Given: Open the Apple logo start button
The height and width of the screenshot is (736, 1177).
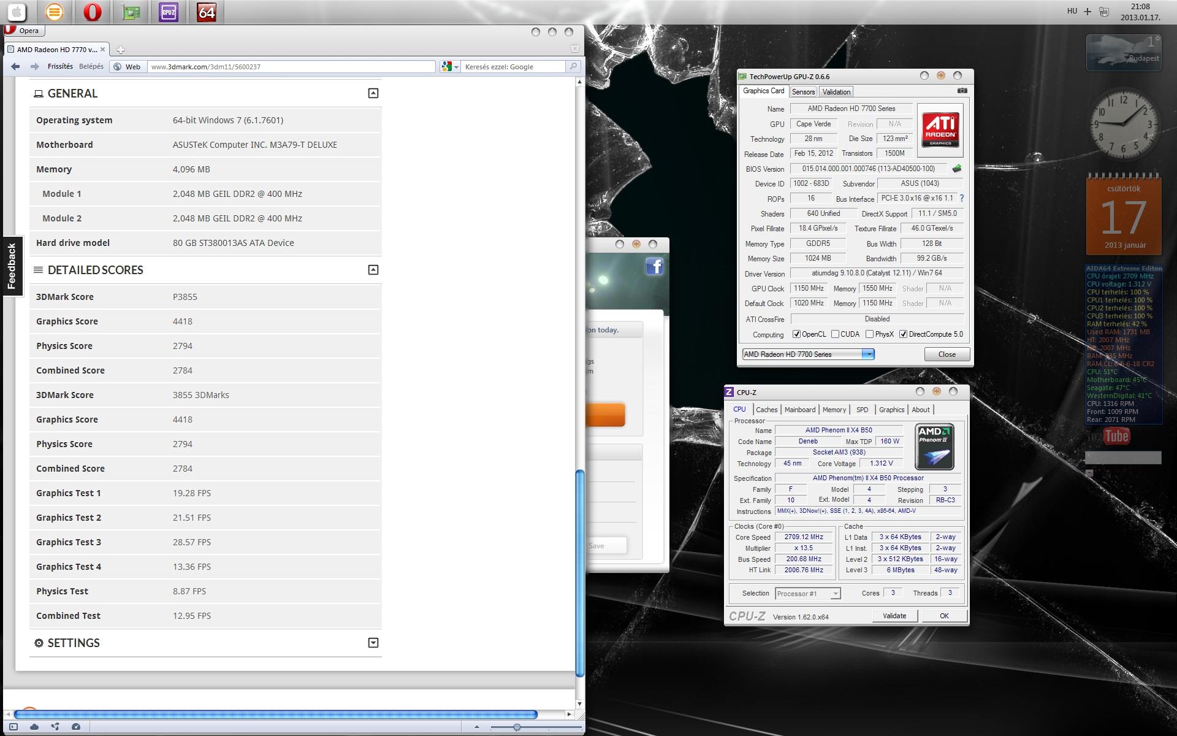Looking at the screenshot, I should point(17,12).
